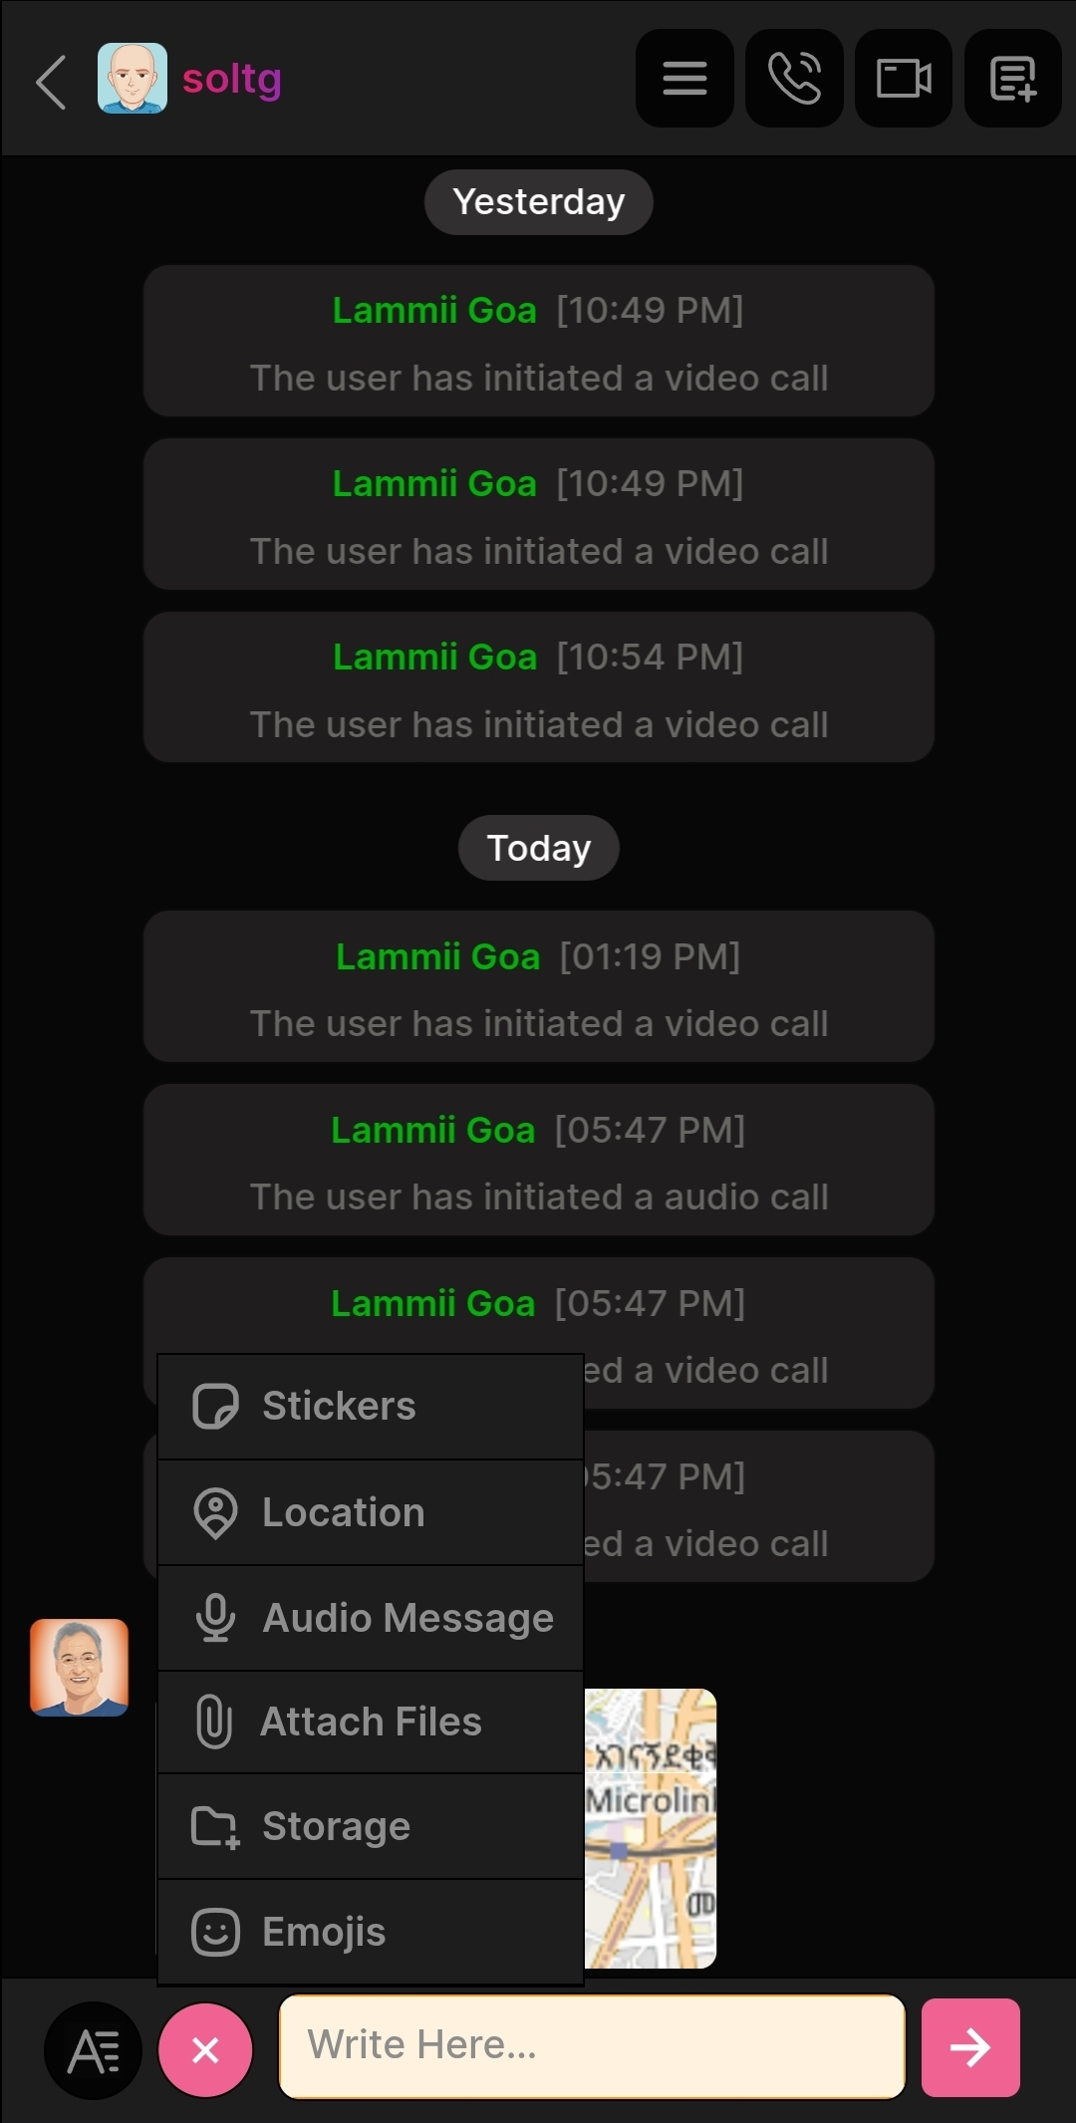Focus the Write Here message field
The image size is (1076, 2123).
pos(592,2046)
